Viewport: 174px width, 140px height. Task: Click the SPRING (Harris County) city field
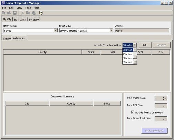pyautogui.click(x=84, y=31)
